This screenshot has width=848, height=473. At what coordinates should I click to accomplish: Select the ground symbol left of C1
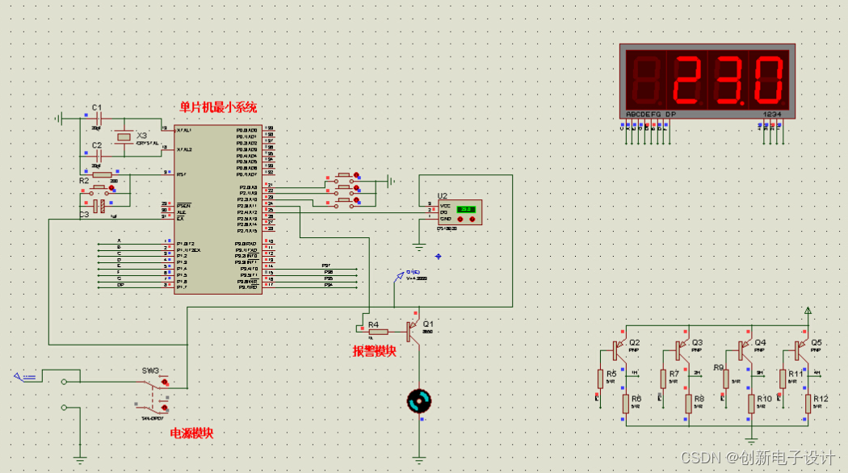tap(58, 119)
